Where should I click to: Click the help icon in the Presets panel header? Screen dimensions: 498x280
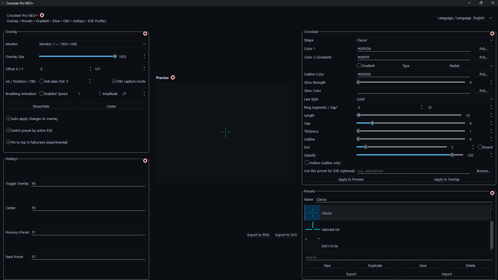[493, 193]
